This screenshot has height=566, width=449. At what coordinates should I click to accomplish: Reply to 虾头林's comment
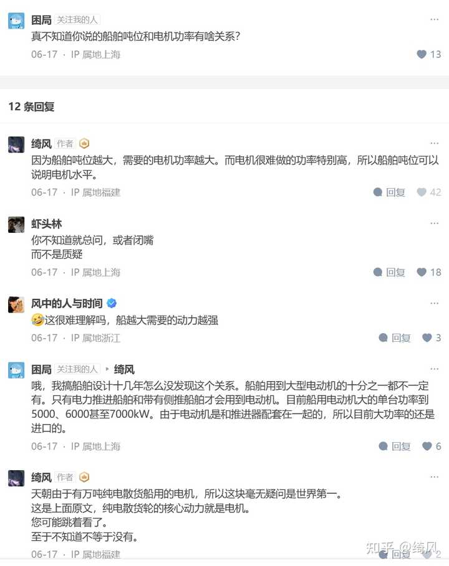(389, 272)
